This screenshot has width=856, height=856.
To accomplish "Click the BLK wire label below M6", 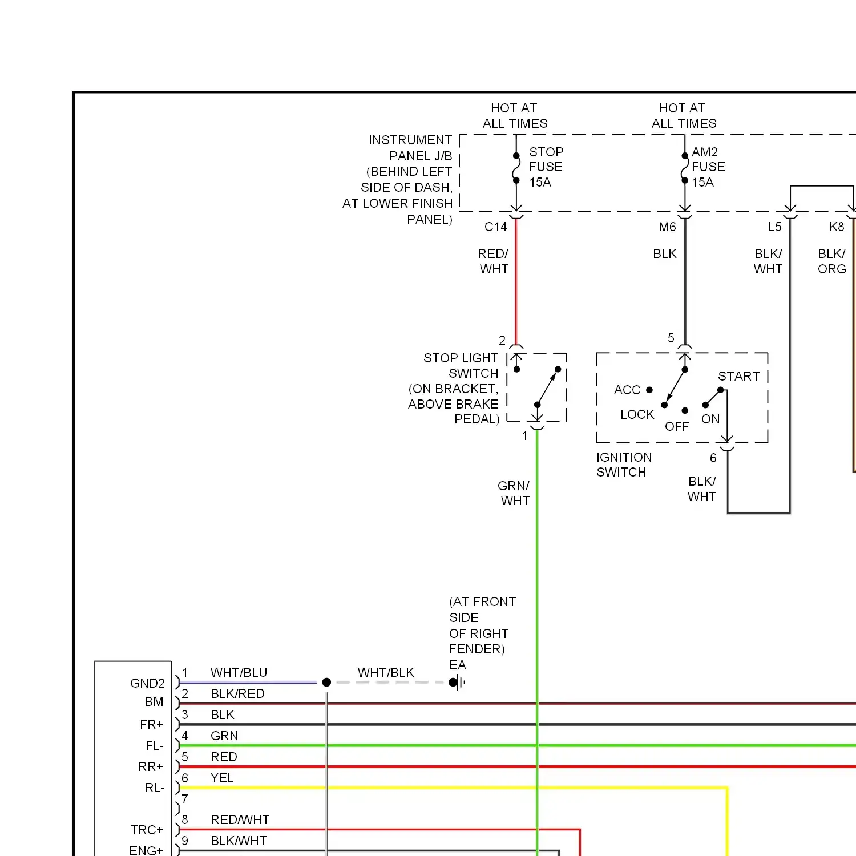I will click(x=665, y=254).
